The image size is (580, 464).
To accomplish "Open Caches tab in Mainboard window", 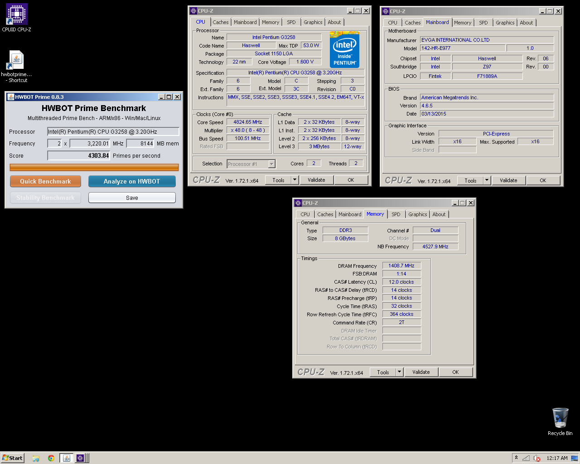I will tap(413, 23).
